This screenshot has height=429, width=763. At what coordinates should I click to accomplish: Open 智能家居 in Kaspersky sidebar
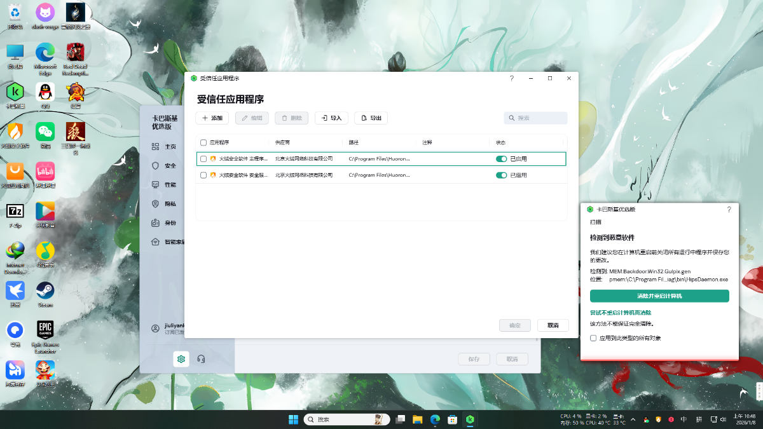pyautogui.click(x=168, y=242)
